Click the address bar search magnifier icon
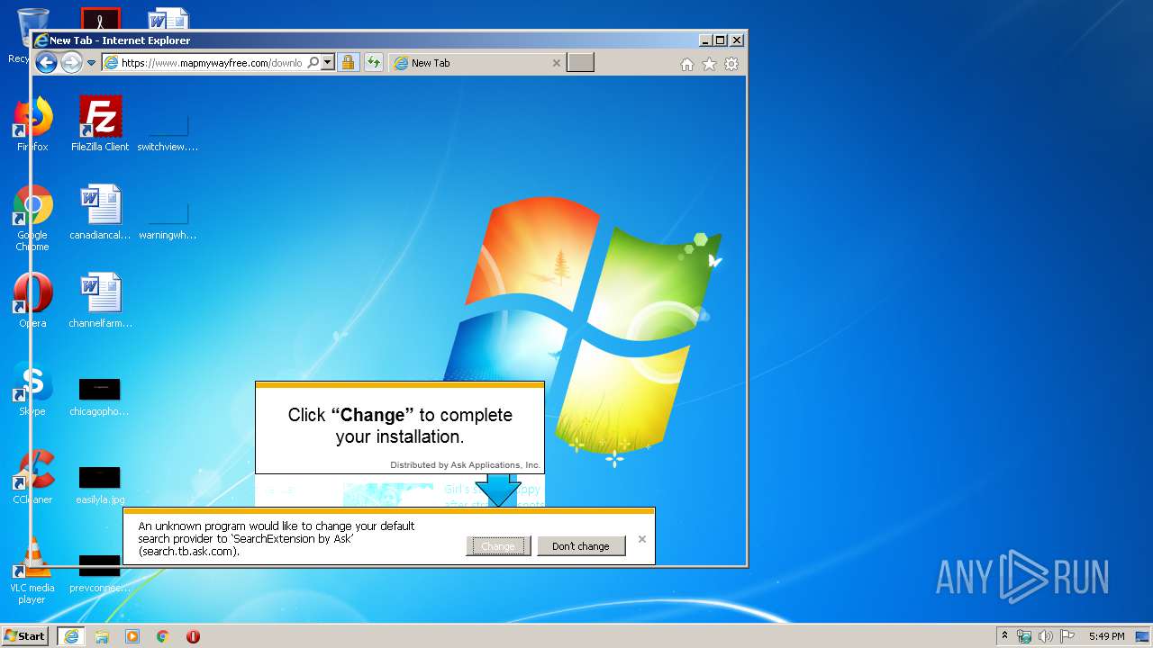Image resolution: width=1153 pixels, height=648 pixels. (x=313, y=63)
